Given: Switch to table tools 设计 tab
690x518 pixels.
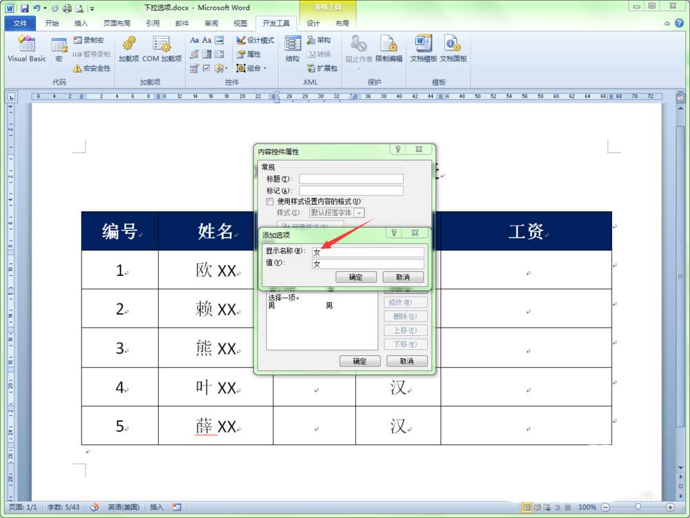Looking at the screenshot, I should pyautogui.click(x=313, y=23).
